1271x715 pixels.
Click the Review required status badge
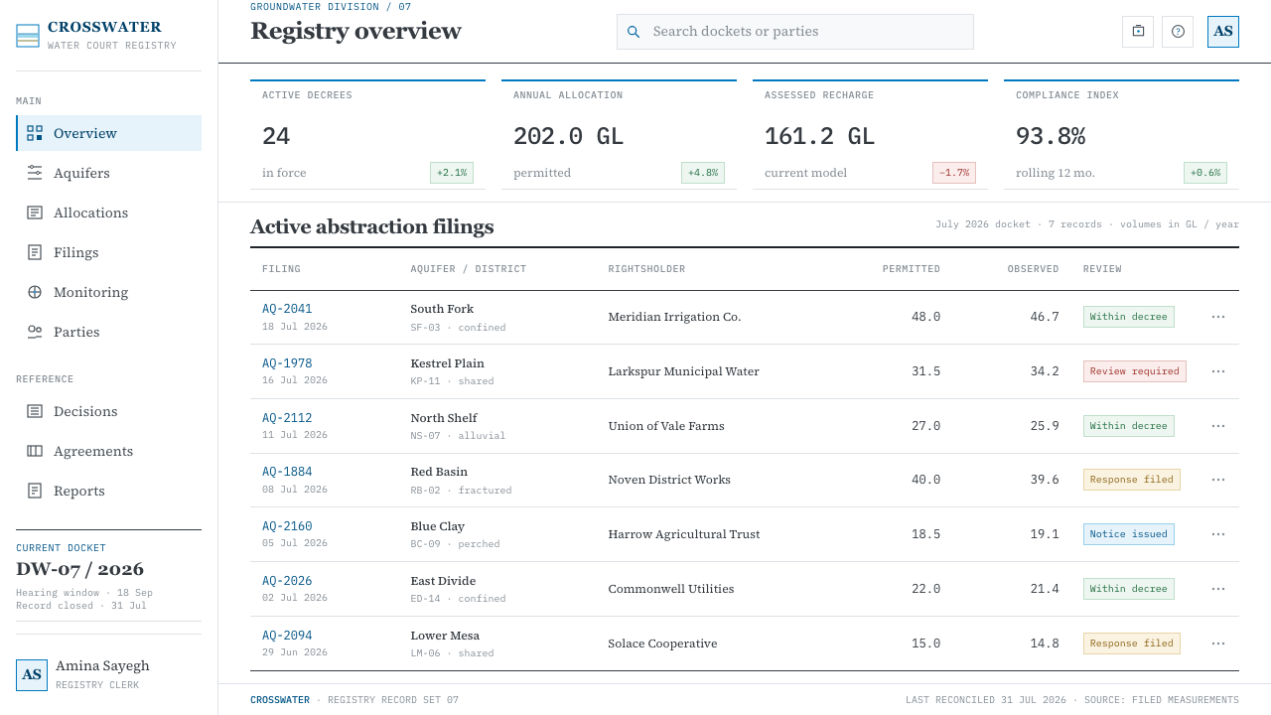click(1134, 371)
